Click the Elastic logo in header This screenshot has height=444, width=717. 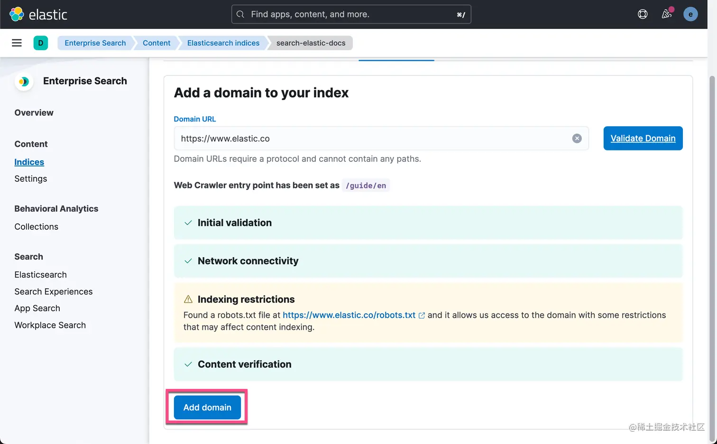[38, 14]
